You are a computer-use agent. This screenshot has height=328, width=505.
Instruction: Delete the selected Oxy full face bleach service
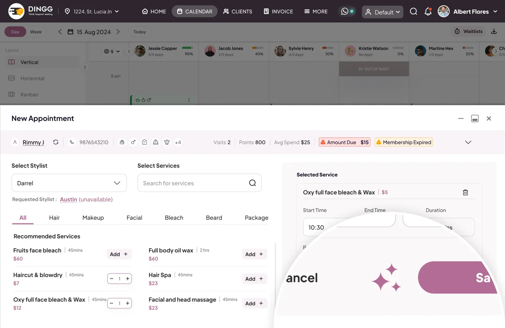click(x=465, y=192)
